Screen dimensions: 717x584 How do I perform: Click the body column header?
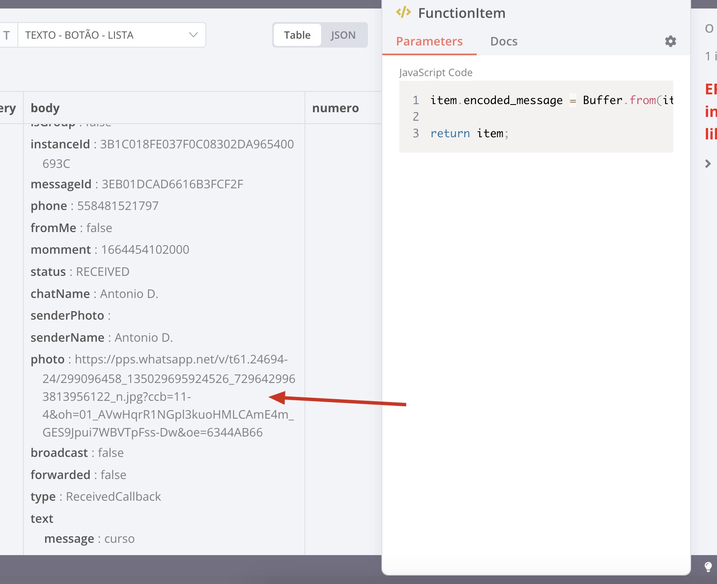tap(45, 108)
